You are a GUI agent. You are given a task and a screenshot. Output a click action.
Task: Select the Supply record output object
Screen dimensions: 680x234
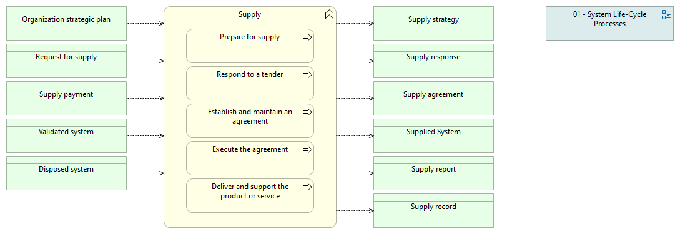[x=434, y=211]
